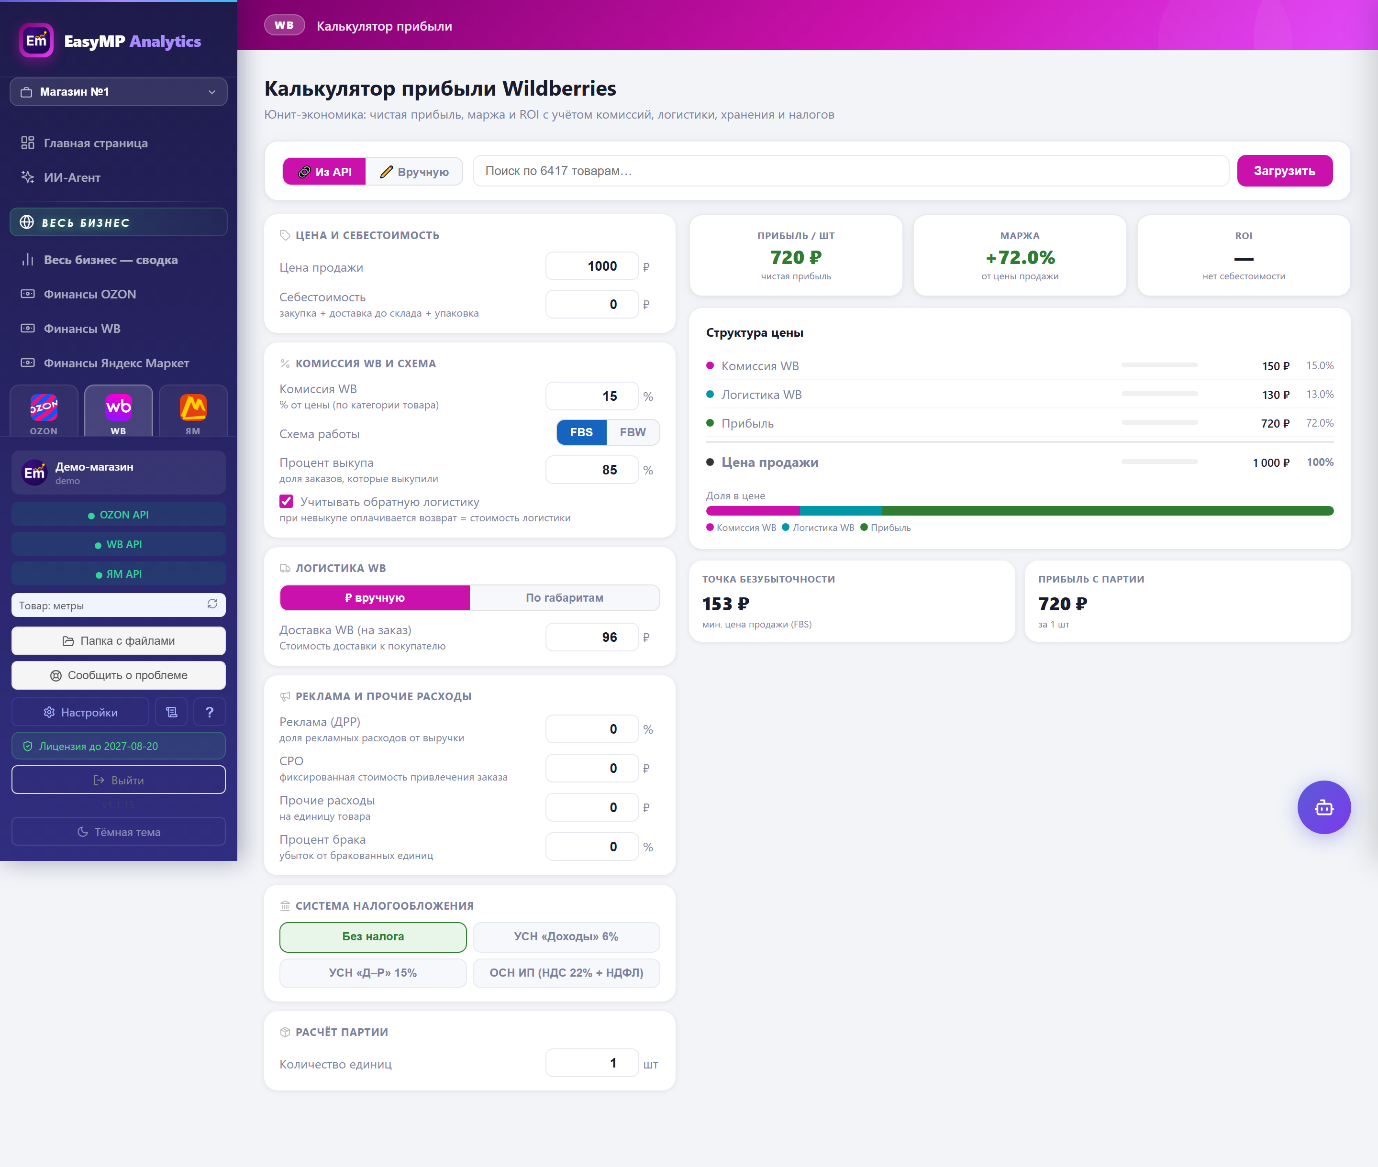The height and width of the screenshot is (1167, 1378).
Task: Expand the Магазин №1 store dropdown
Action: coord(119,92)
